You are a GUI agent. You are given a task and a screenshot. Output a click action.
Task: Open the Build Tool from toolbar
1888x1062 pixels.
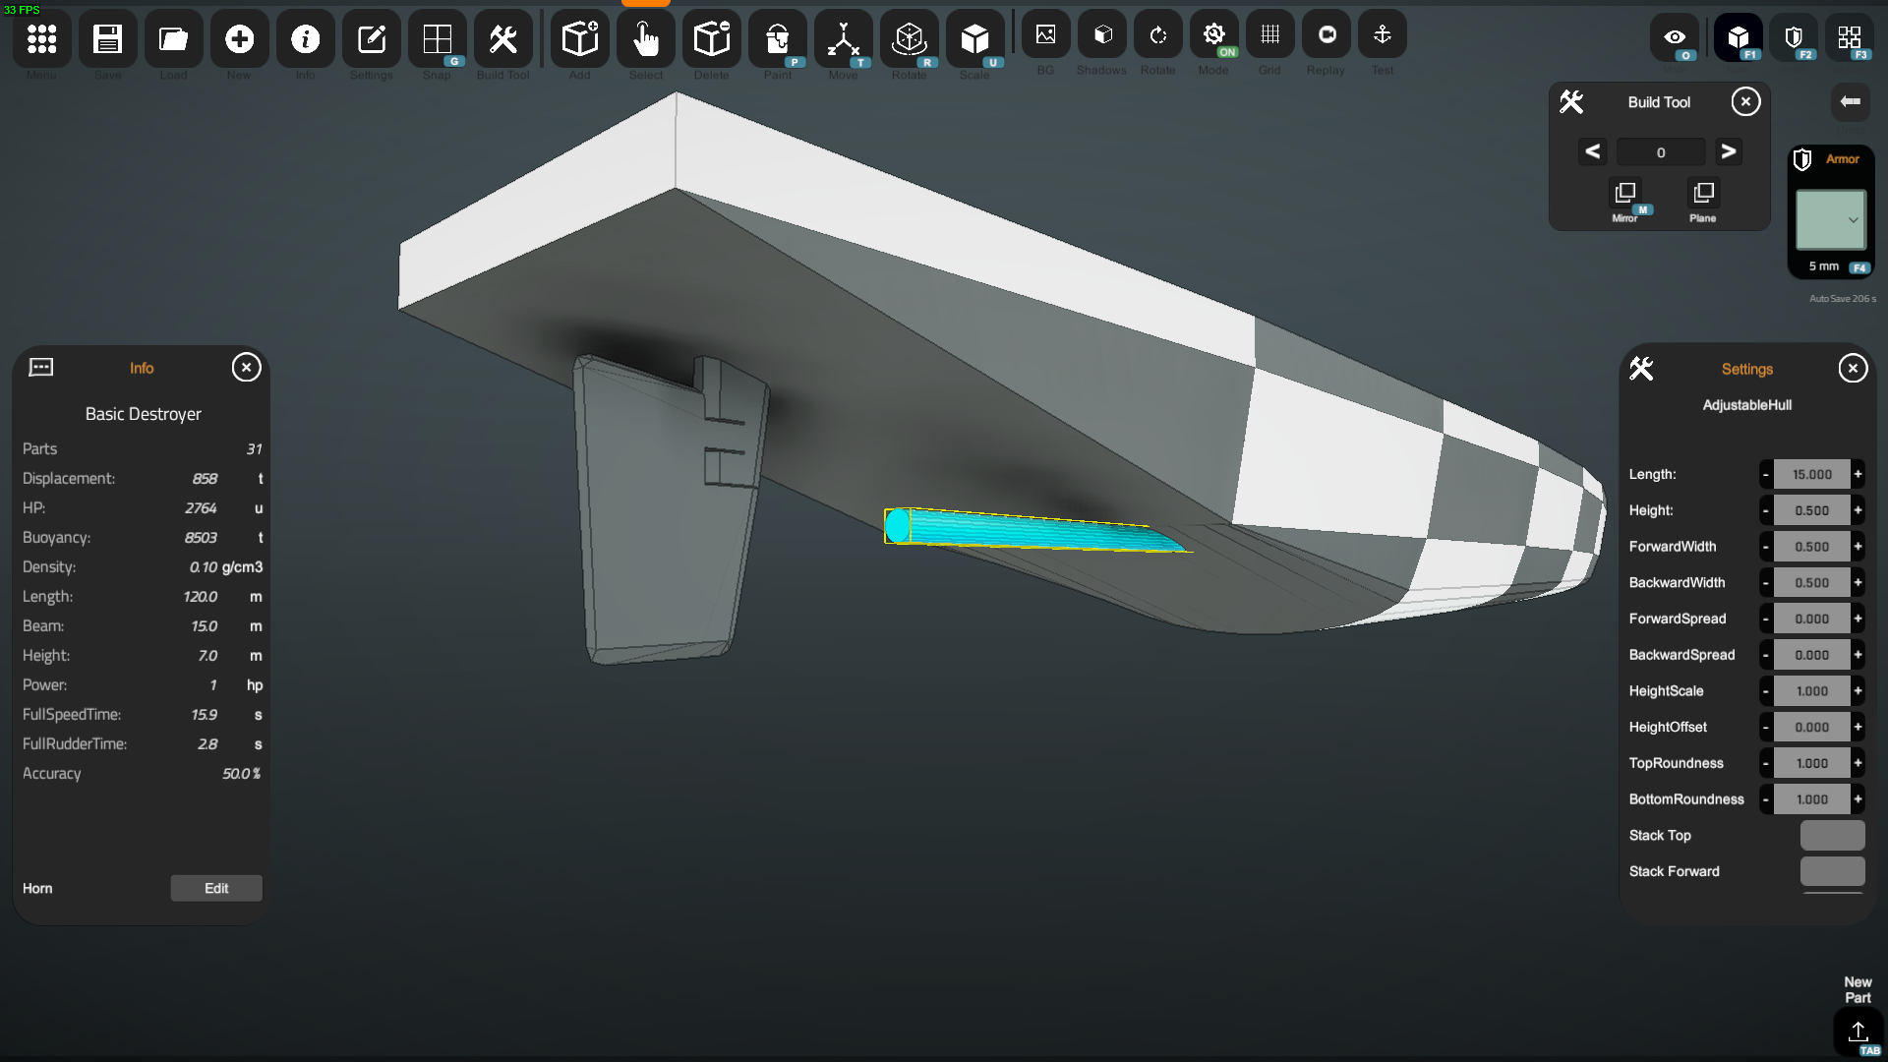pyautogui.click(x=502, y=40)
